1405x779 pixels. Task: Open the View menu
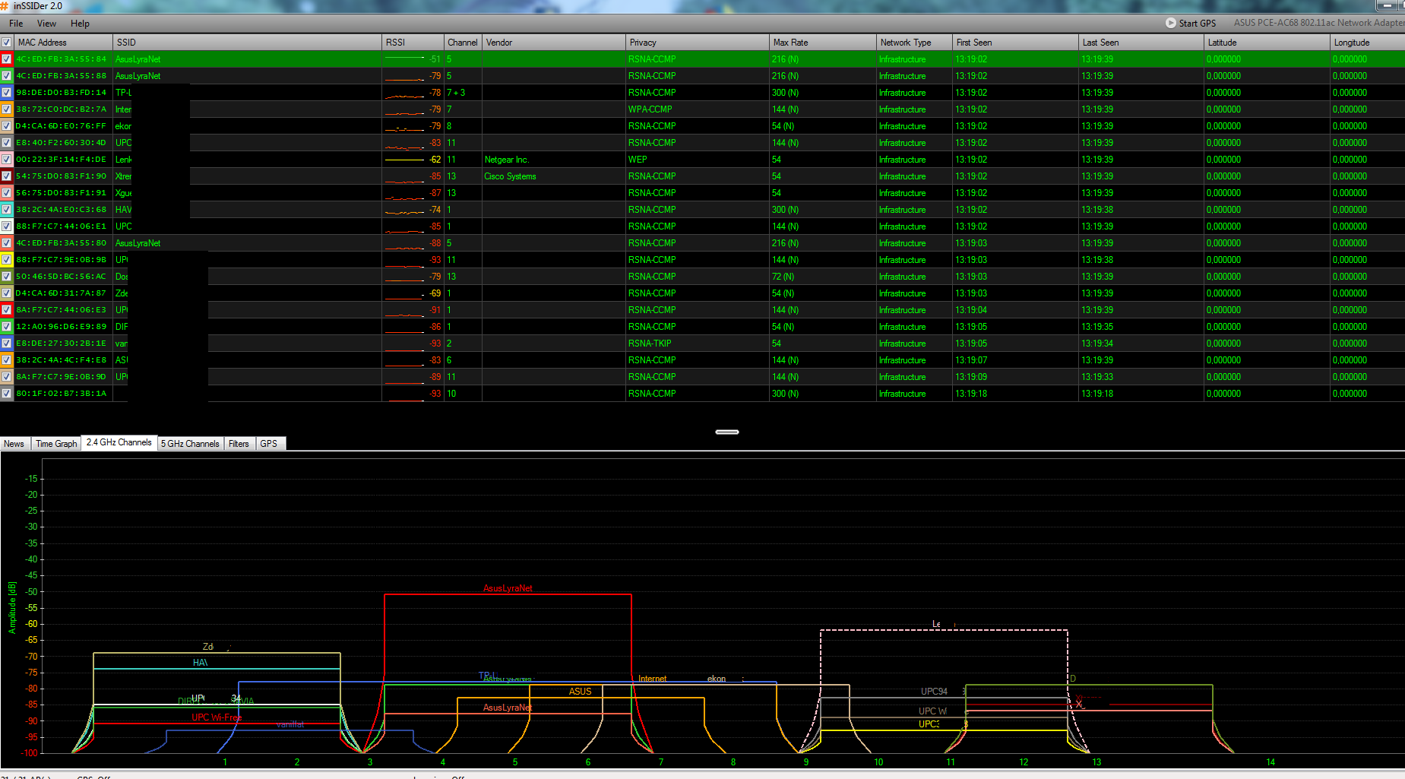[x=46, y=24]
